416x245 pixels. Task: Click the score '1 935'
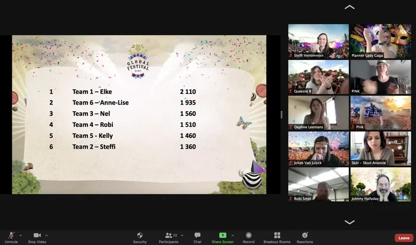coord(188,102)
